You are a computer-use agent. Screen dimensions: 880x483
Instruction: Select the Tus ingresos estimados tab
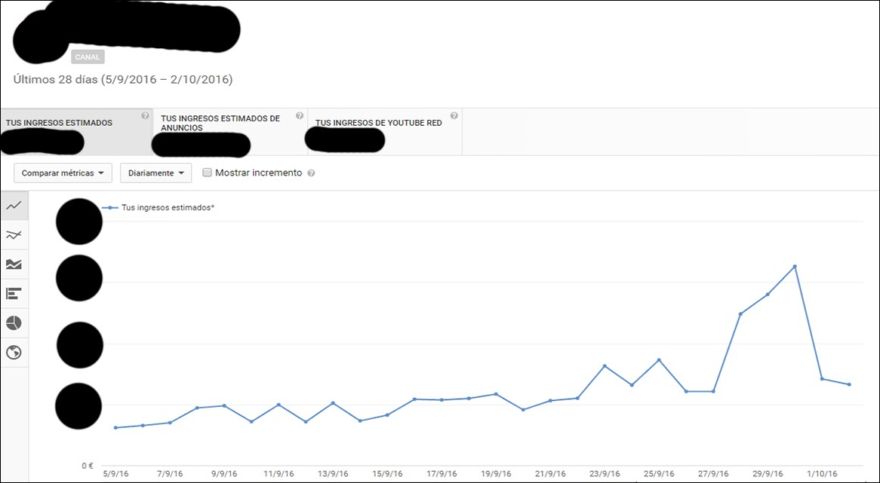click(76, 132)
